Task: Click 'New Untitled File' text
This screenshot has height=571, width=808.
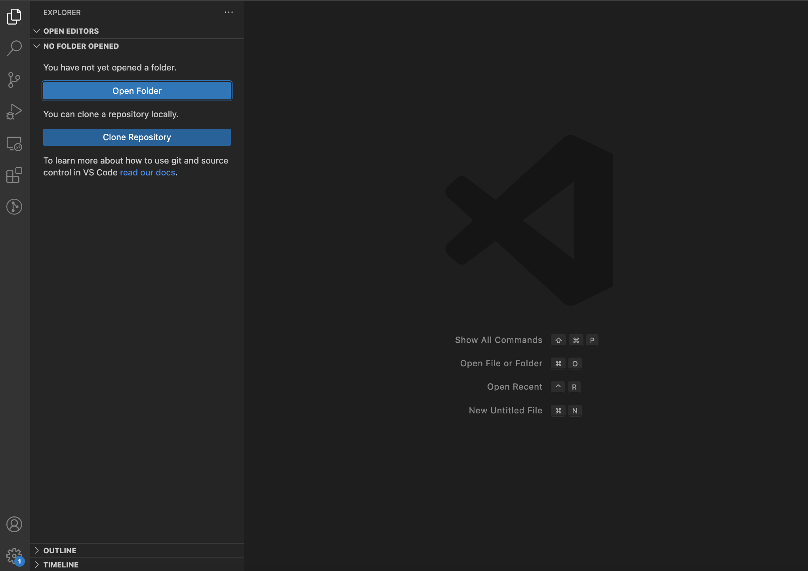Action: pos(505,410)
